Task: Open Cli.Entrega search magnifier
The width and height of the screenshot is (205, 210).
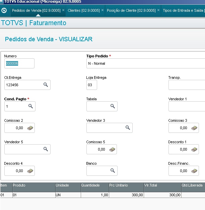Action: pyautogui.click(x=46, y=85)
